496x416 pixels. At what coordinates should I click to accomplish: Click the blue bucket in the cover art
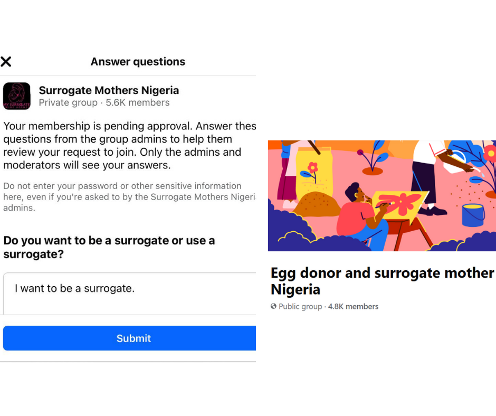pos(473,215)
